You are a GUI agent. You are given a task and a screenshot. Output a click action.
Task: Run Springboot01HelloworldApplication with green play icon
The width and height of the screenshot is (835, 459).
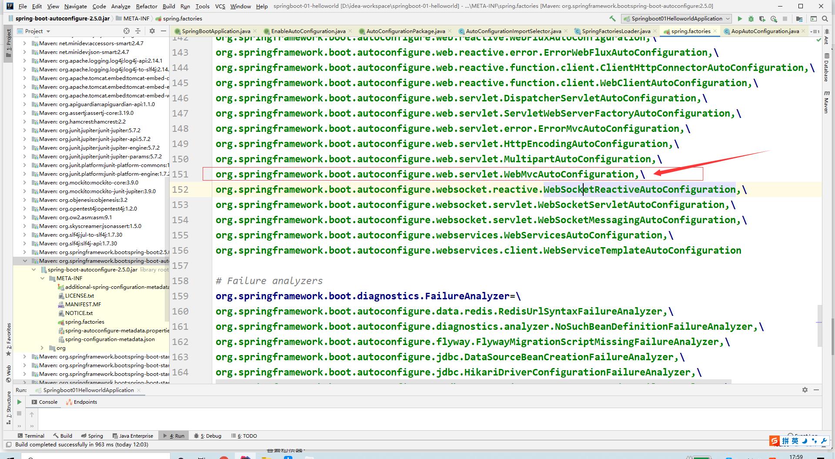pos(740,19)
